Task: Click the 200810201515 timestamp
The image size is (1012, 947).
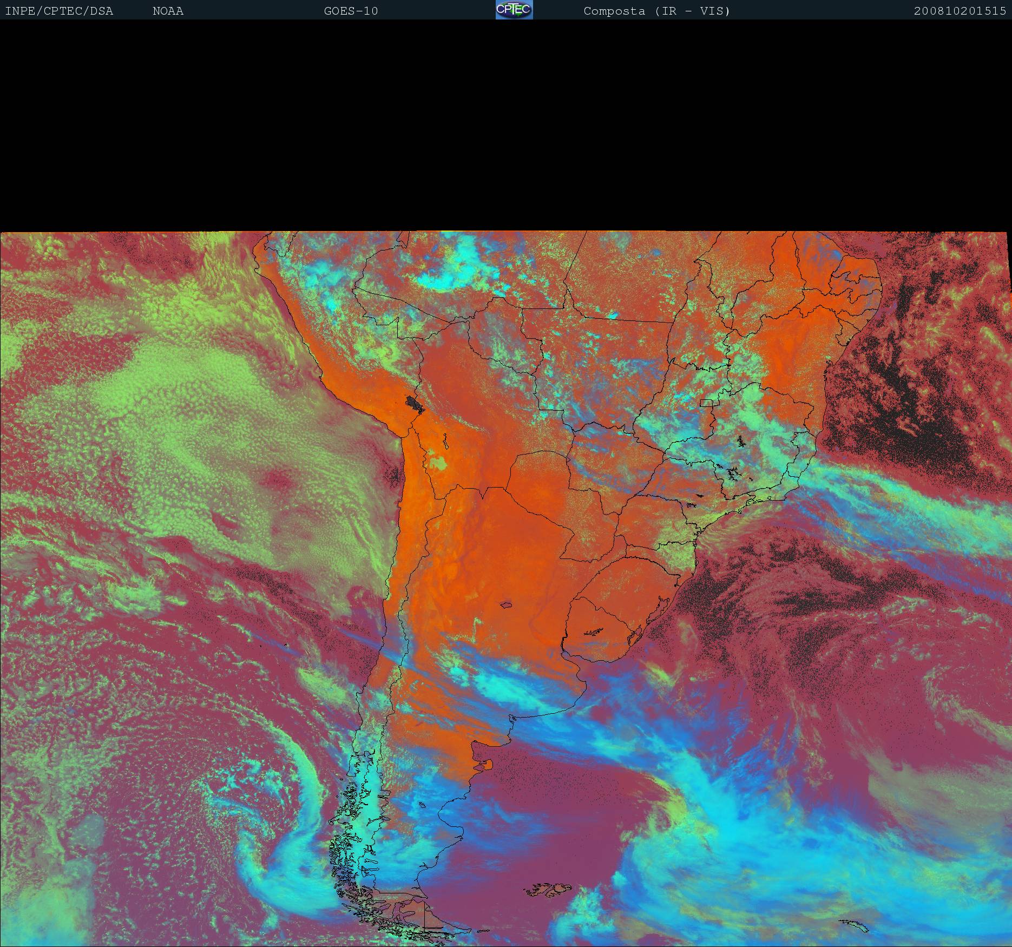Action: (960, 11)
